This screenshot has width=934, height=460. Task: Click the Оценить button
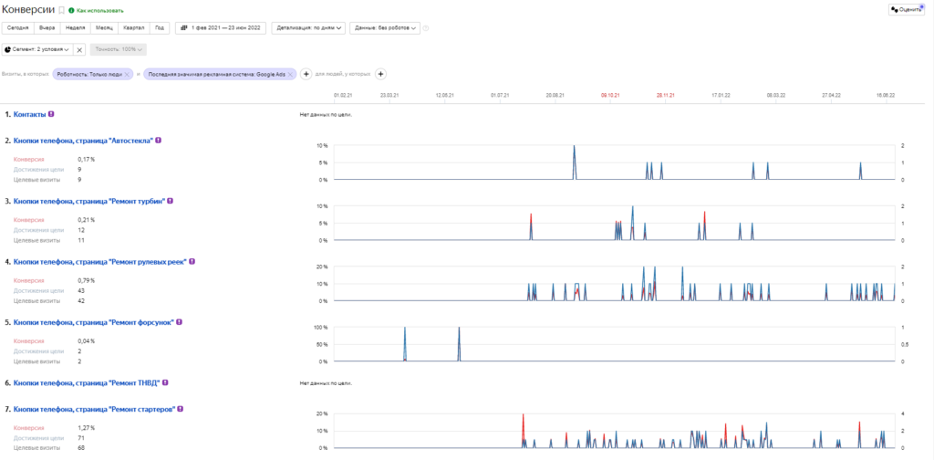[906, 10]
